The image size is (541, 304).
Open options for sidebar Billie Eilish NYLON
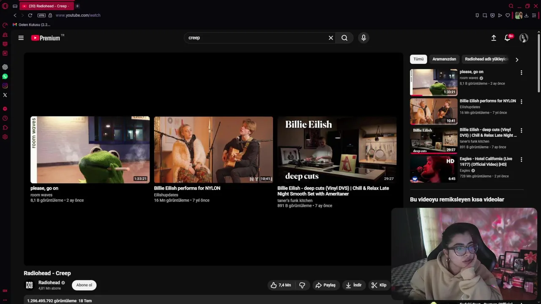[x=521, y=102]
